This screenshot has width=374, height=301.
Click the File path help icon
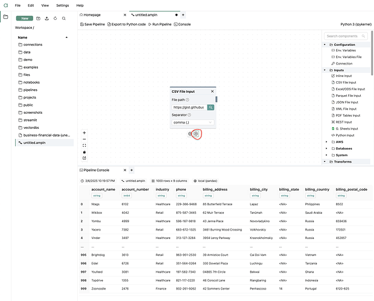tap(188, 100)
